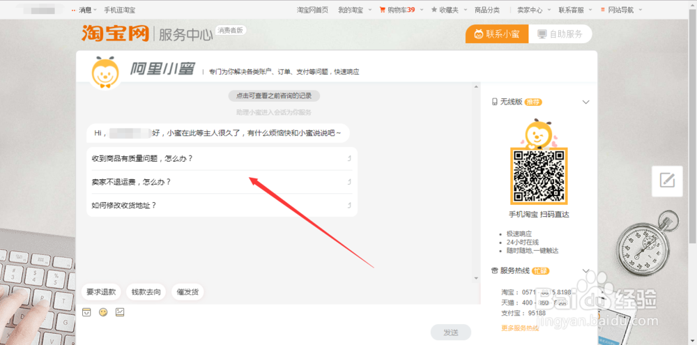Click 点击可查看之前咨询的记录

(274, 95)
